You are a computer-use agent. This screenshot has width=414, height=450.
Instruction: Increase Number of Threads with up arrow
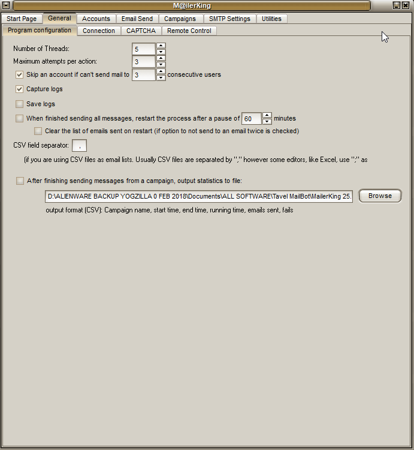coord(161,46)
